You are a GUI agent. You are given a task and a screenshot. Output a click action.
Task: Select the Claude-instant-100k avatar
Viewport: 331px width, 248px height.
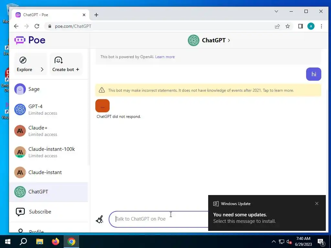coord(20,152)
